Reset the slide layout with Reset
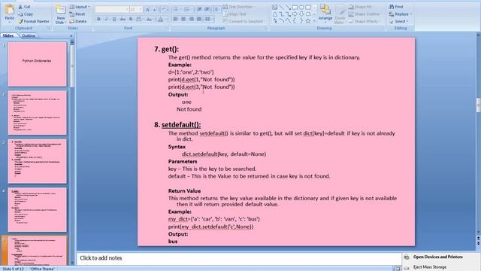This screenshot has height=271, width=481. [x=77, y=14]
